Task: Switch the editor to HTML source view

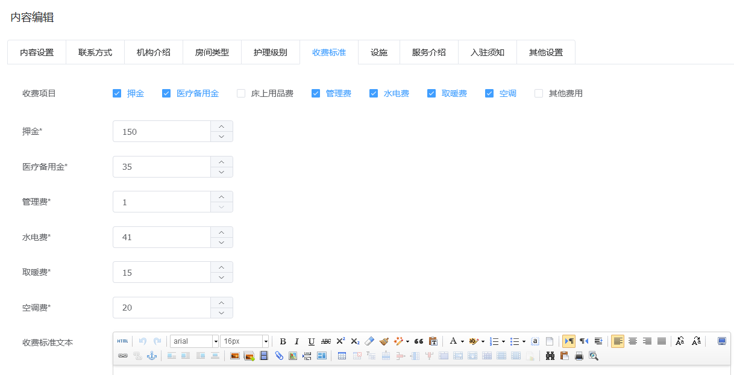Action: (122, 341)
